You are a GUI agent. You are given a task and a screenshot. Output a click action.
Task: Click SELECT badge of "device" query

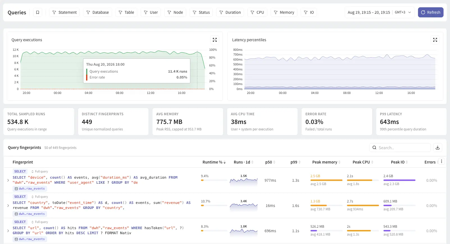20,171
